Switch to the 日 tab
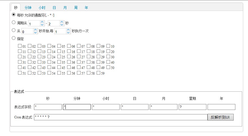Viewport: 248px width, 136px height. click(x=54, y=8)
